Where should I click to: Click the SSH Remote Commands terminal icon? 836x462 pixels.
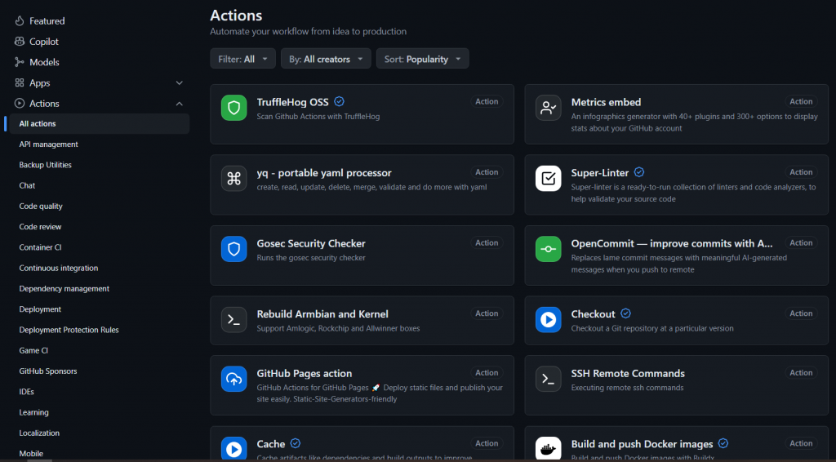tap(548, 379)
